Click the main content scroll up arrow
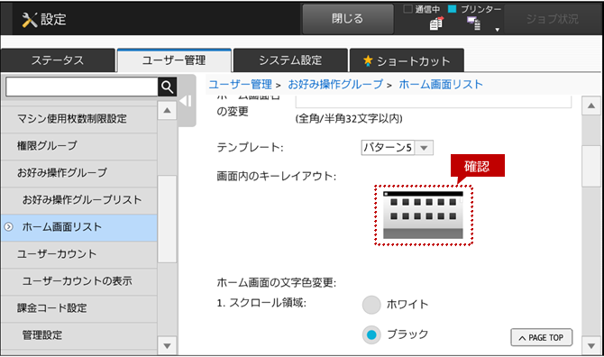 [x=591, y=105]
